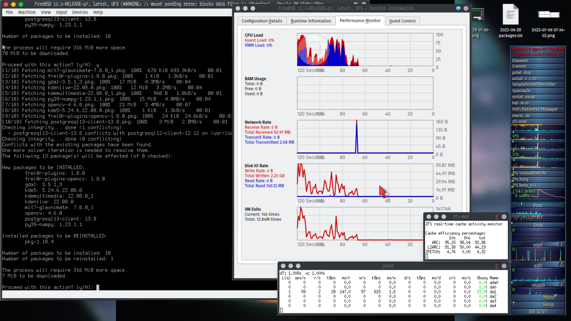
Task: Click the Disk IO Rate chart
Action: 365,180
